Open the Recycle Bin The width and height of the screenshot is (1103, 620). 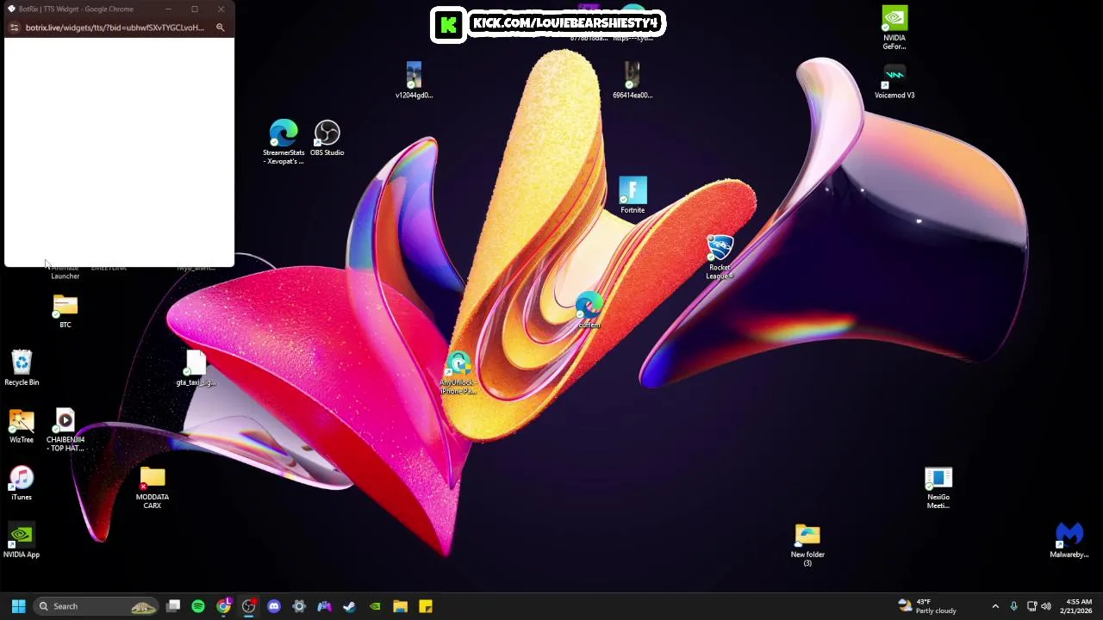point(22,368)
